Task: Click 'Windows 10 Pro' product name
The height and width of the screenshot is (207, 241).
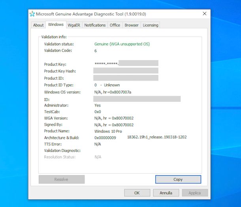Action: 108,131
